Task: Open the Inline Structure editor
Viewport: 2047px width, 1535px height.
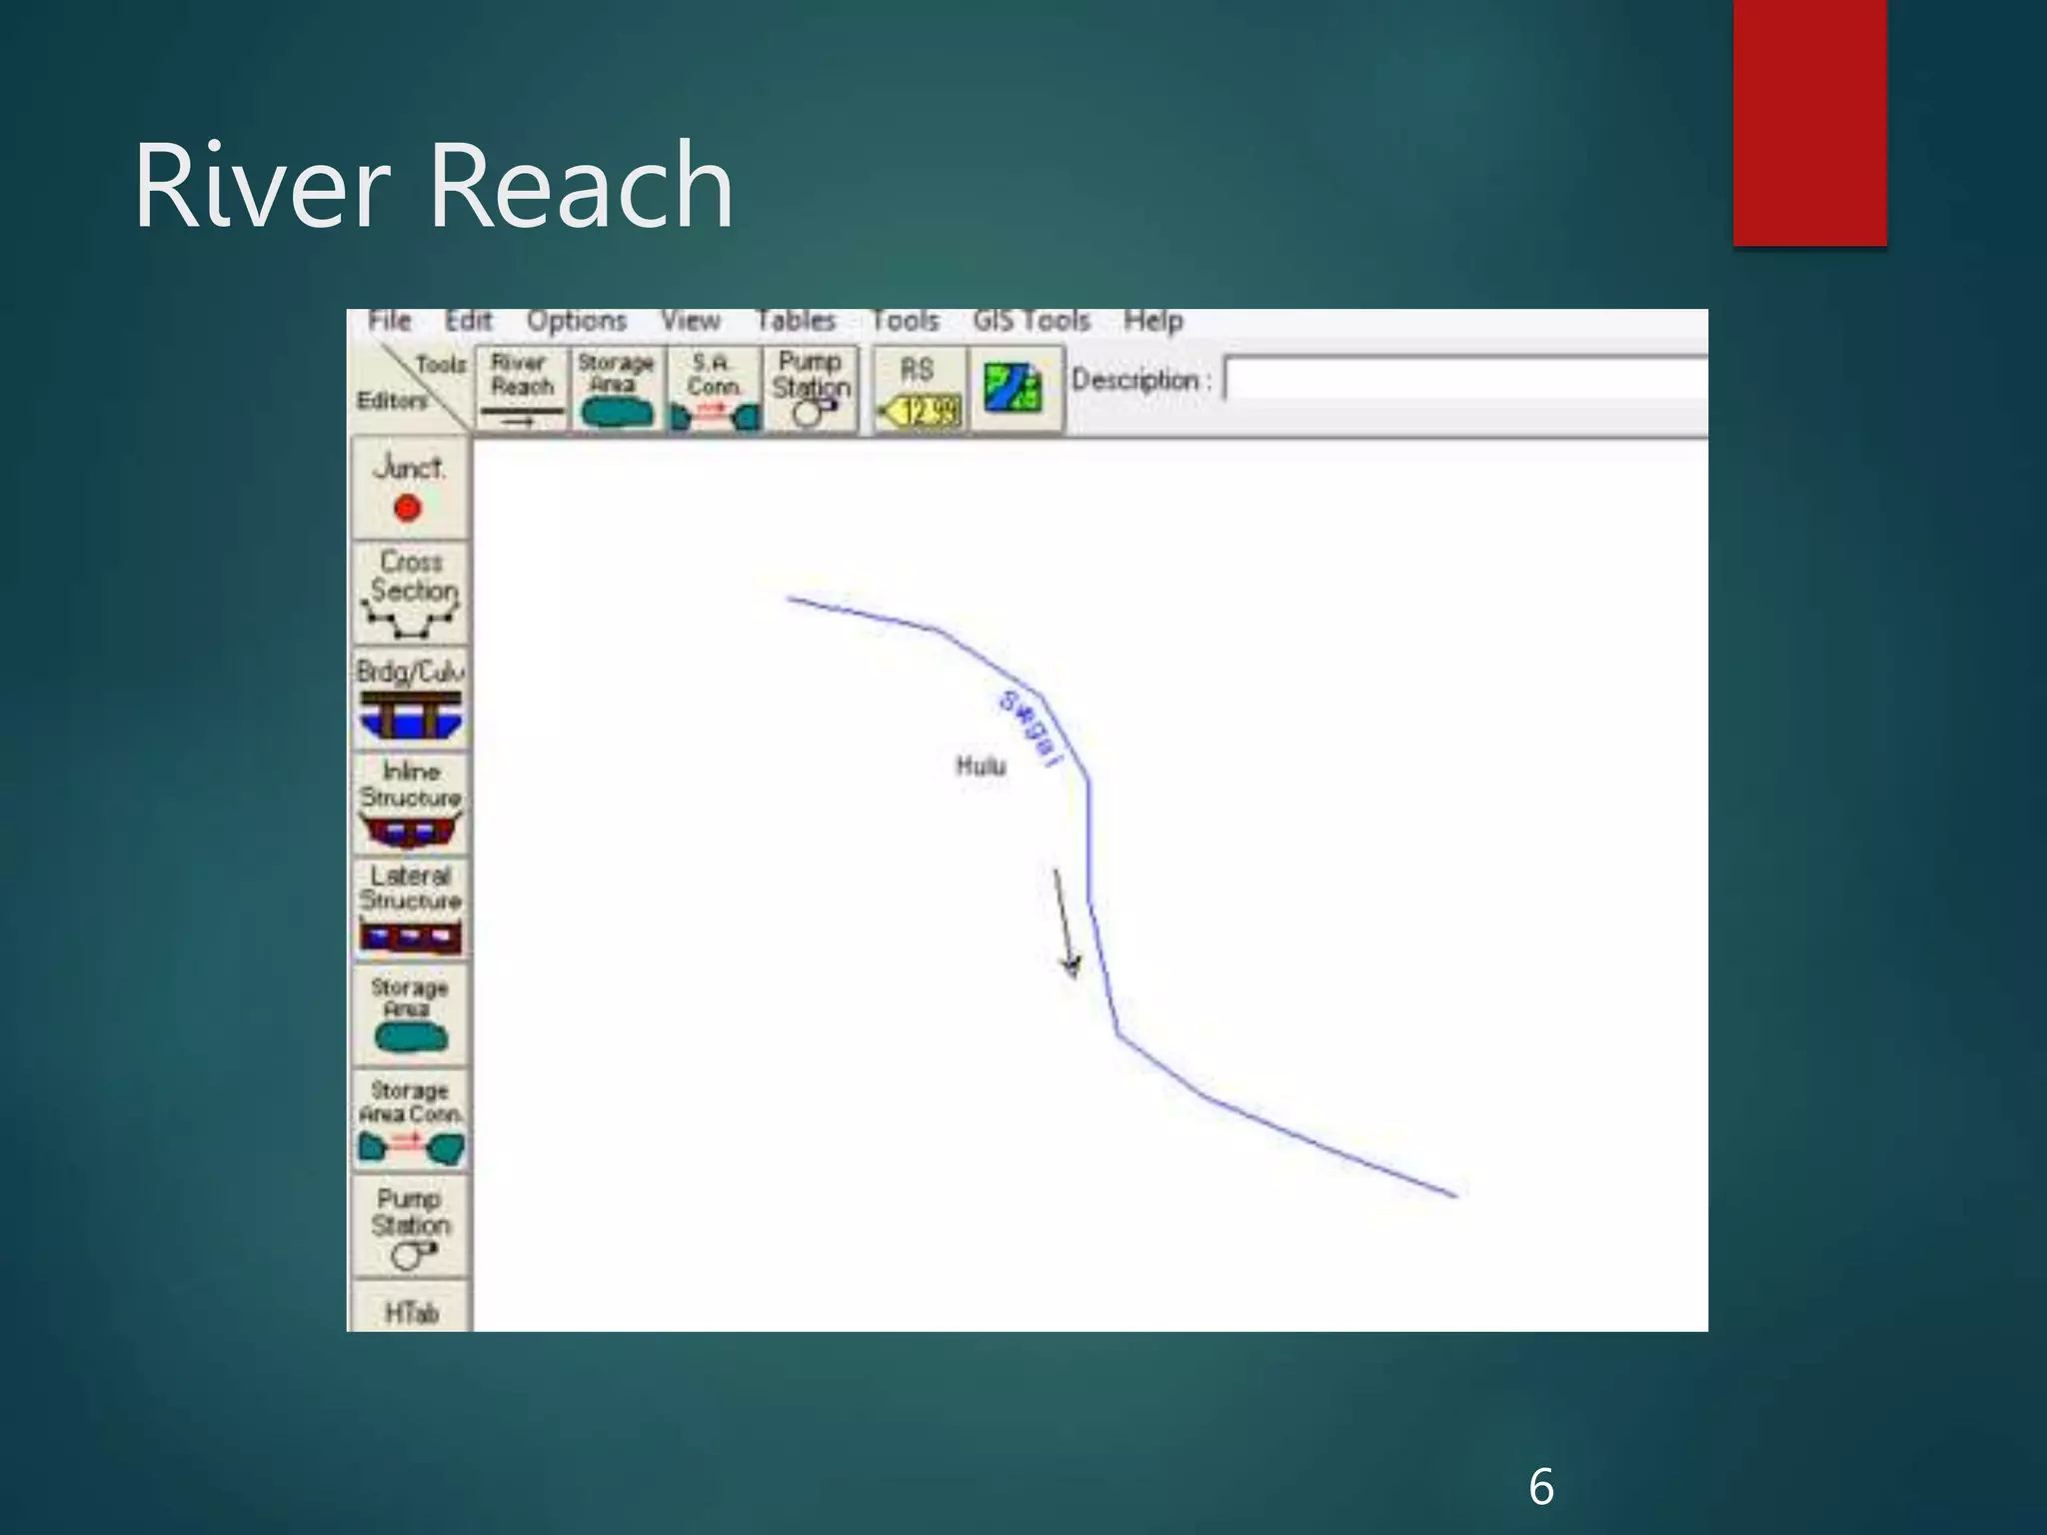Action: click(411, 801)
